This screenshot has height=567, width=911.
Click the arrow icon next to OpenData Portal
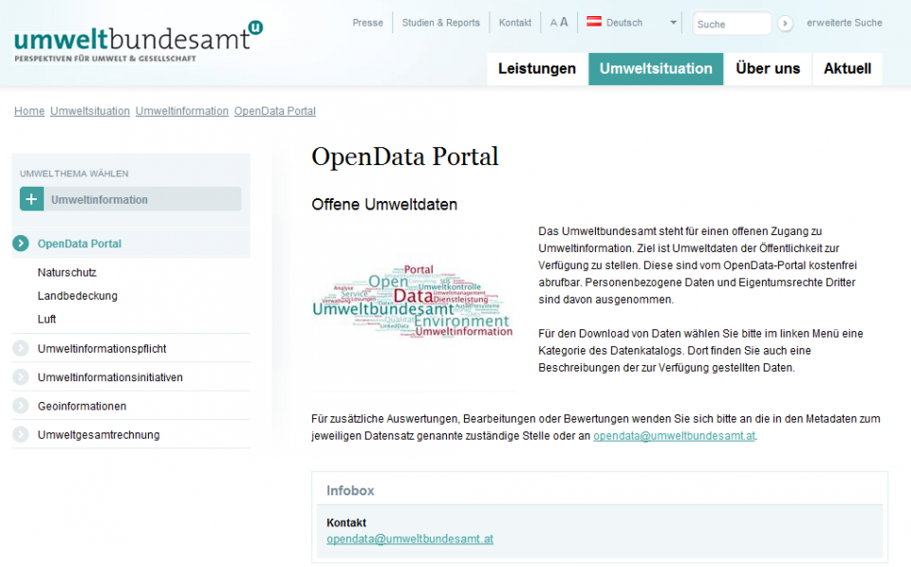(x=20, y=244)
